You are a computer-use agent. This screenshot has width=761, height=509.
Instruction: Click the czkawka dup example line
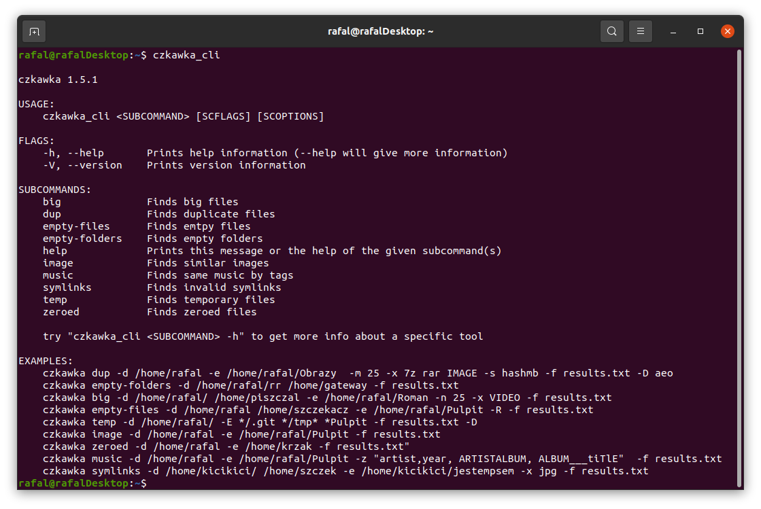[x=358, y=373]
